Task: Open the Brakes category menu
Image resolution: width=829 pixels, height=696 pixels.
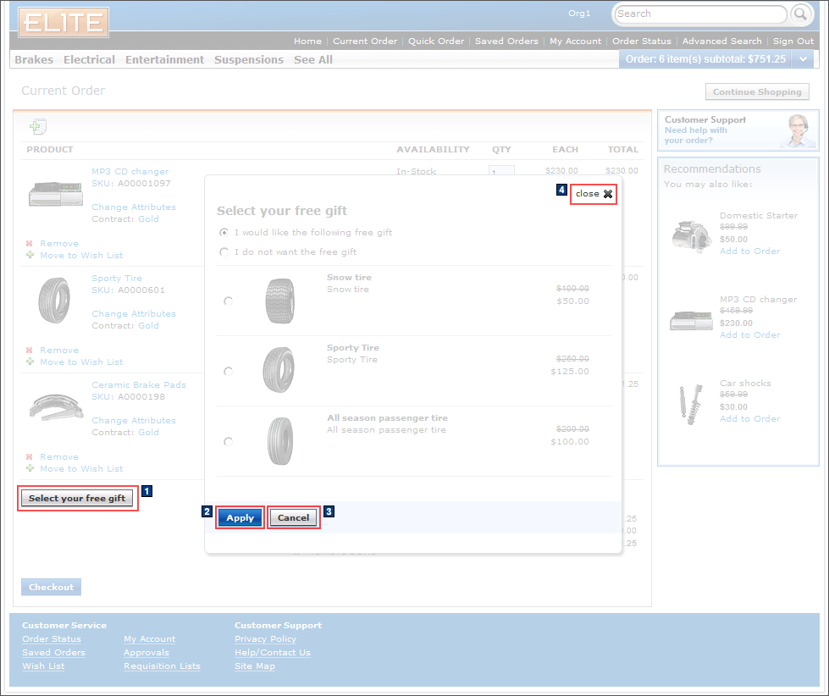Action: 34,60
